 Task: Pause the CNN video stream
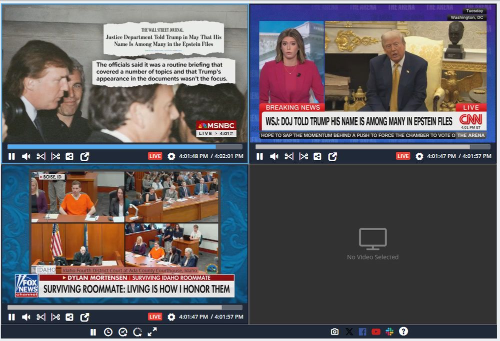pyautogui.click(x=260, y=156)
